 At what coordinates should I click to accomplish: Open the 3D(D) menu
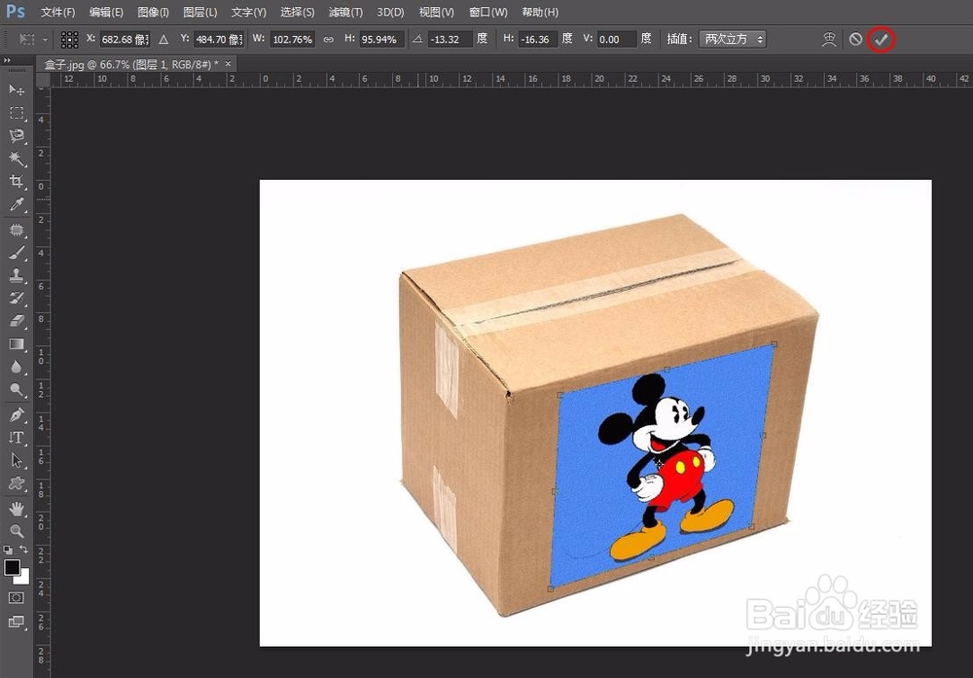point(390,12)
